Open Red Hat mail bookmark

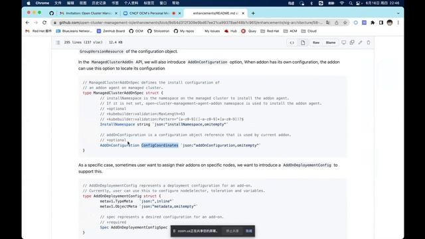coord(39,31)
